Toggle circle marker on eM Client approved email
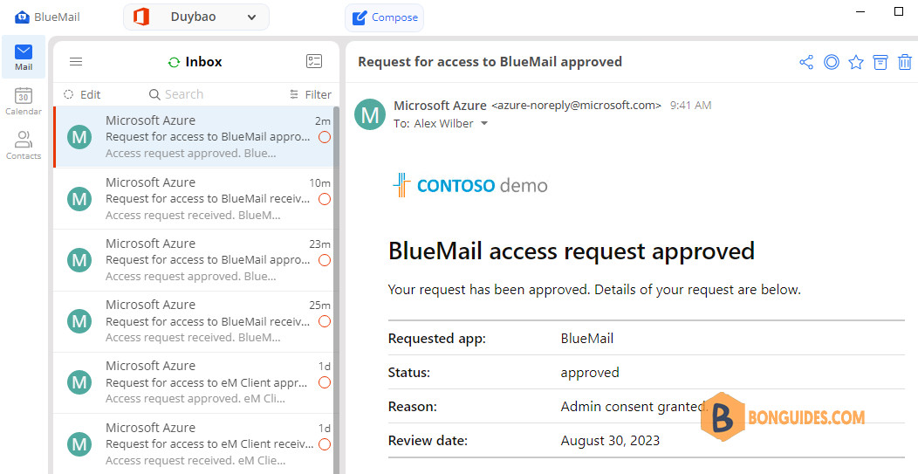This screenshot has height=474, width=918. click(x=325, y=382)
